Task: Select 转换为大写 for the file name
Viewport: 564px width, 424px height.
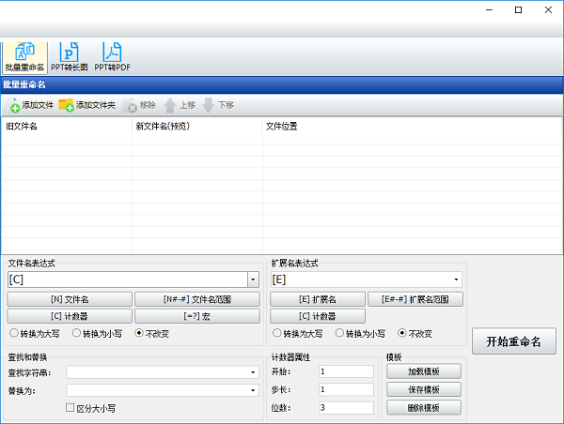Action: click(x=13, y=333)
